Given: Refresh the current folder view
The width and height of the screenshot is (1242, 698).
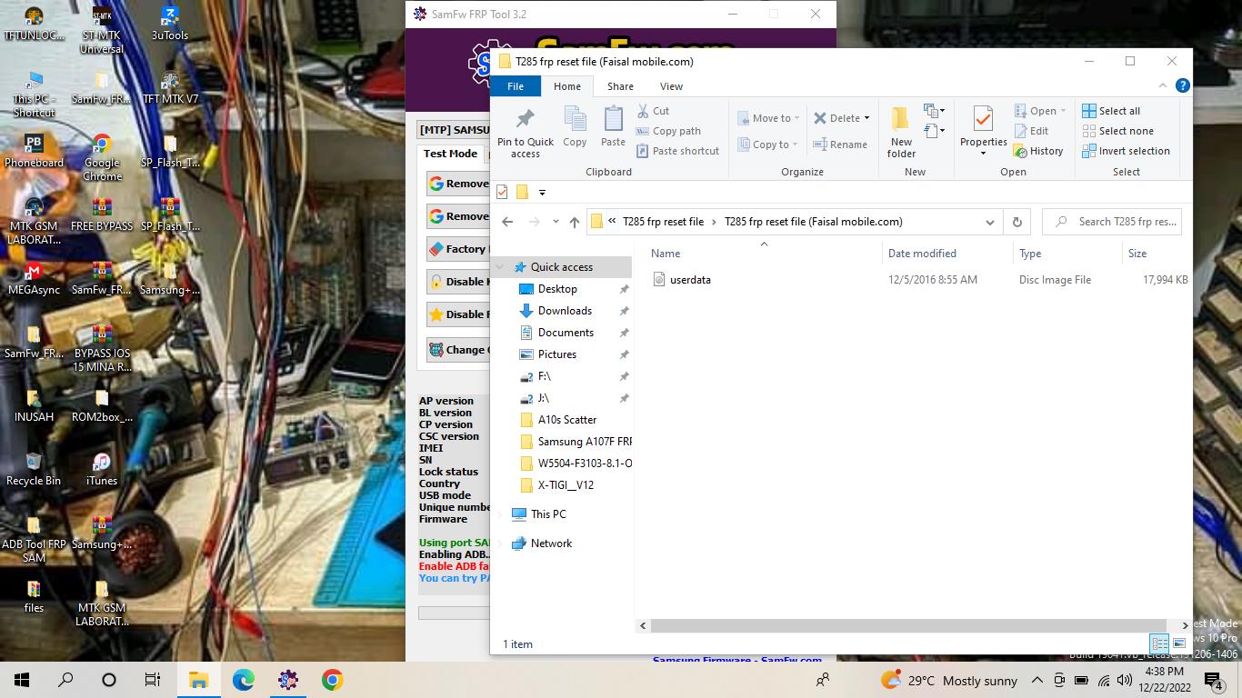Looking at the screenshot, I should [1017, 222].
